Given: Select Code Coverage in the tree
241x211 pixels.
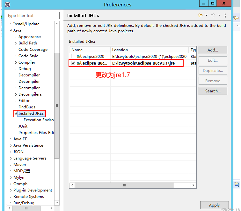Looking at the screenshot, I should (x=33, y=50).
